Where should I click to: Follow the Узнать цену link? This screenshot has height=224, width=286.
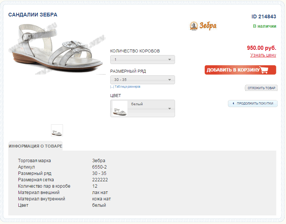tap(263, 55)
